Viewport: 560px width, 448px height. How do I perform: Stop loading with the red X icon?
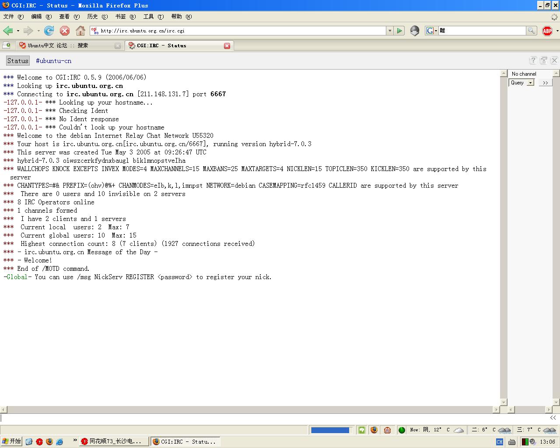tap(65, 31)
